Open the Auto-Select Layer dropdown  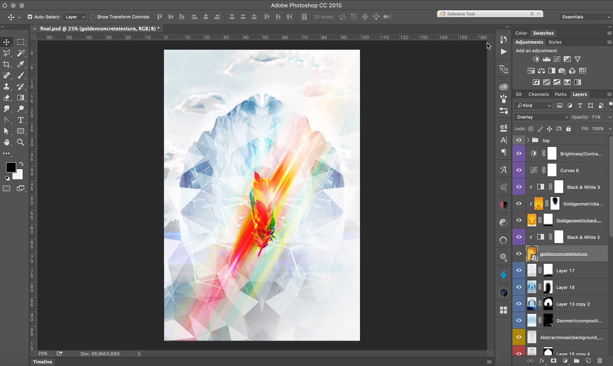coord(75,17)
